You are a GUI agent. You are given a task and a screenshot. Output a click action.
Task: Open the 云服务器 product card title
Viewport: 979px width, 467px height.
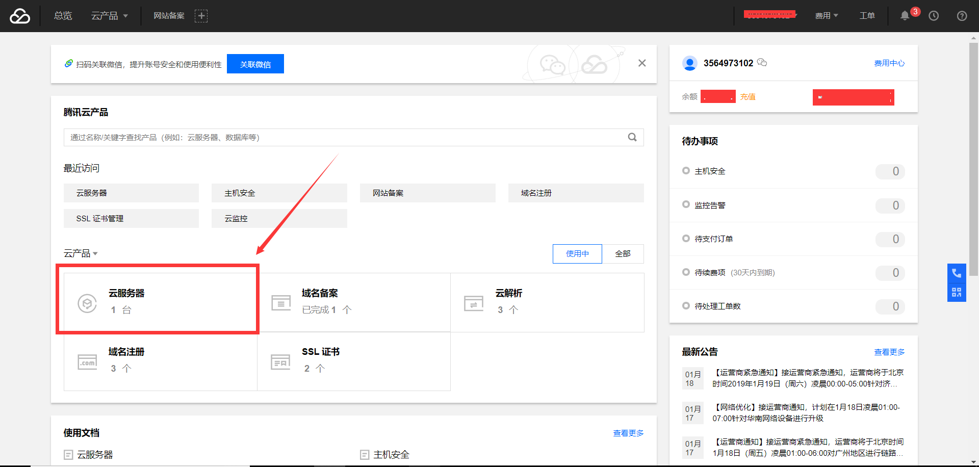pyautogui.click(x=126, y=293)
